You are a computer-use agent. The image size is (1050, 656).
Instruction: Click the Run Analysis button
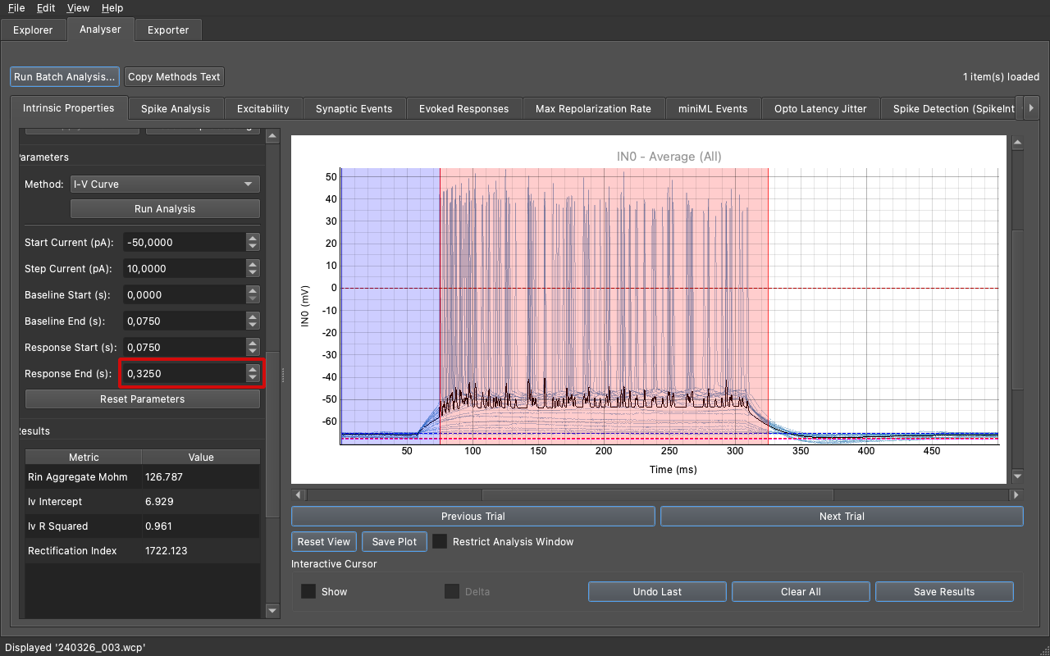point(165,209)
